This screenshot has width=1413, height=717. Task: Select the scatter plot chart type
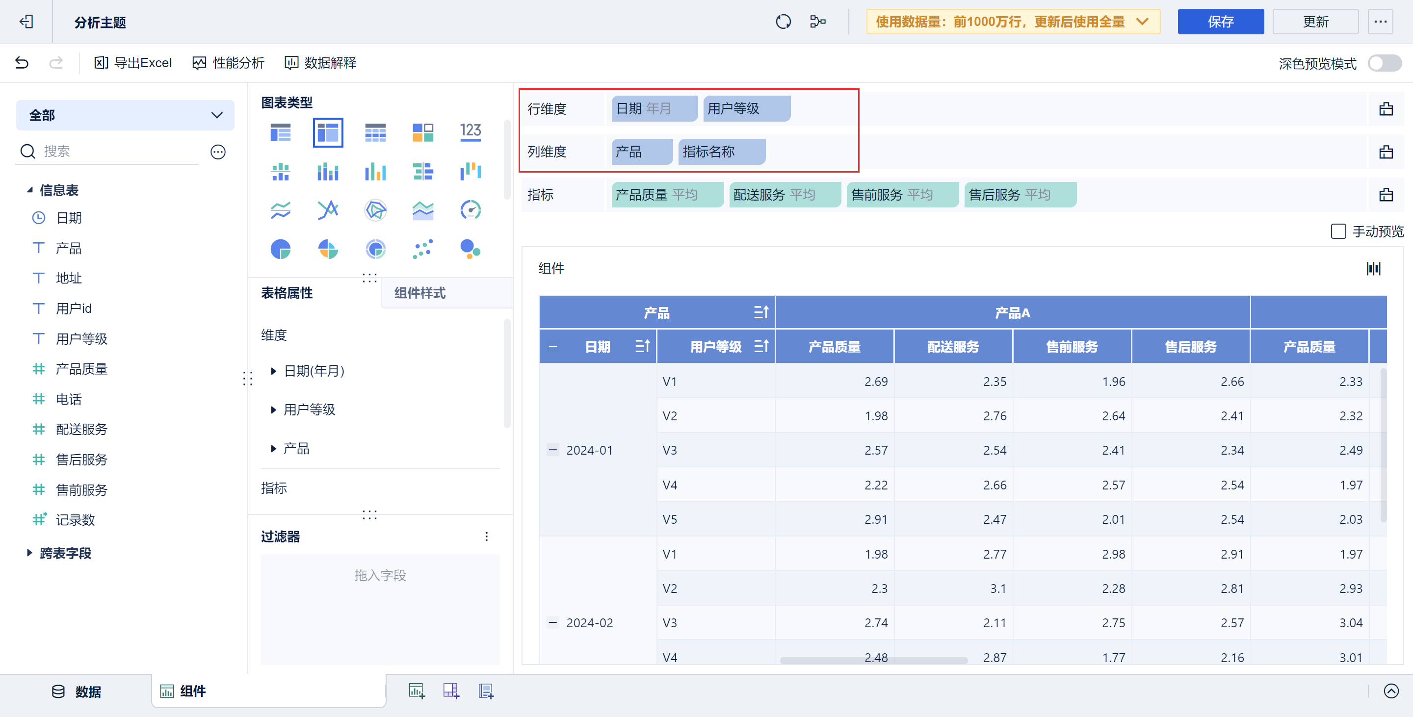(x=422, y=250)
